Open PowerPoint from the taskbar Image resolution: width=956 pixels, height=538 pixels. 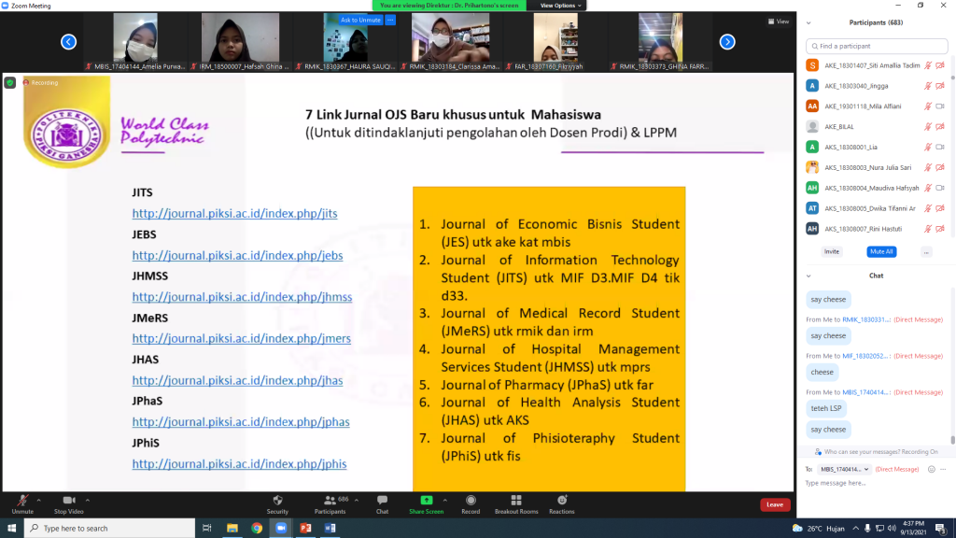[x=305, y=529]
